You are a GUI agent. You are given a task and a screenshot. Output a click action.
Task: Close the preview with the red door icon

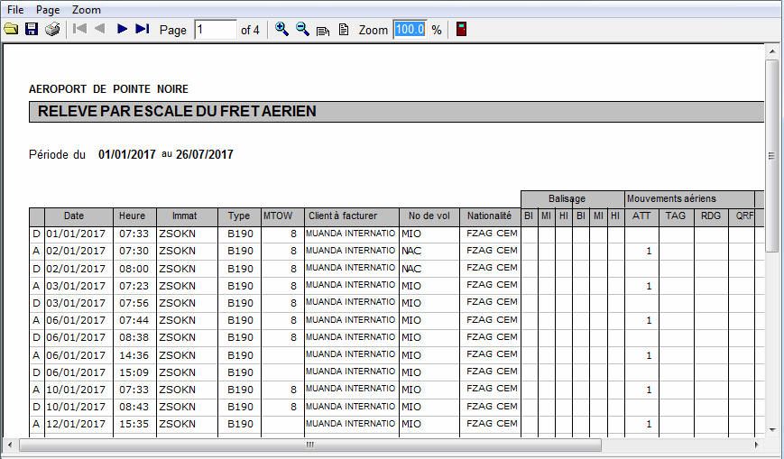point(461,30)
